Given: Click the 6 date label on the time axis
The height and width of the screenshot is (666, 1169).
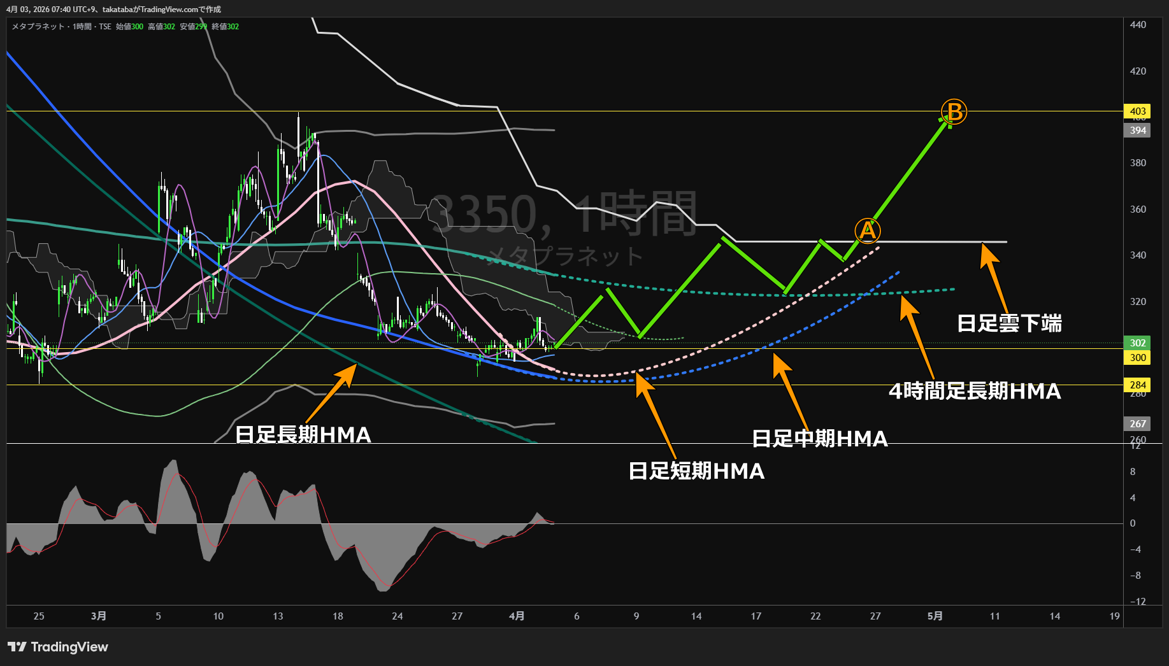Looking at the screenshot, I should pyautogui.click(x=577, y=616).
